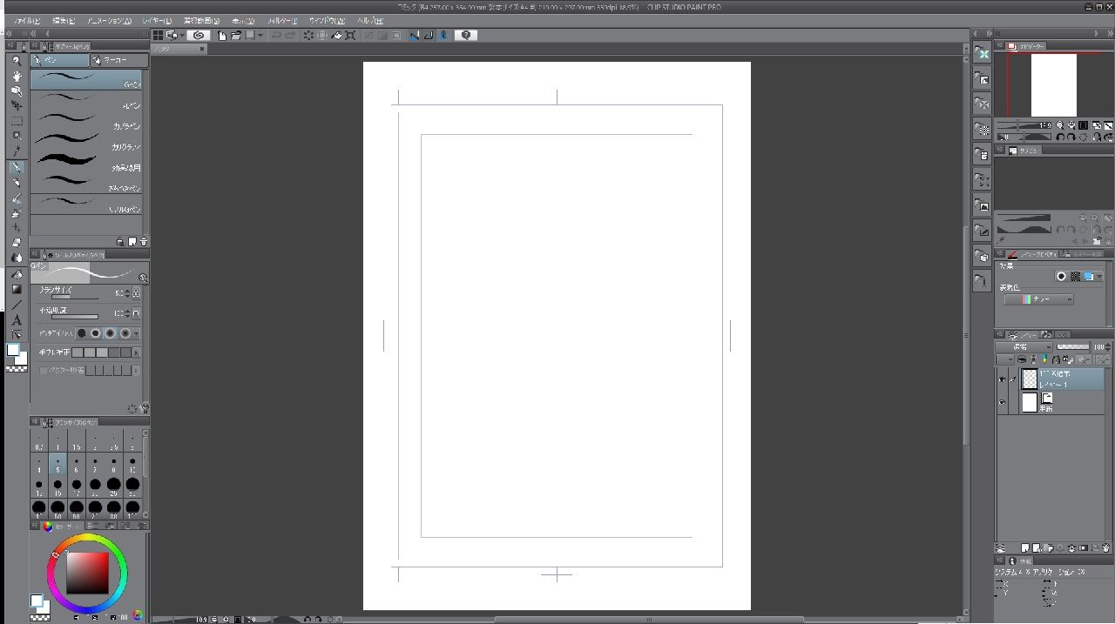Click inside the color wheel square
The width and height of the screenshot is (1115, 624).
pos(88,573)
